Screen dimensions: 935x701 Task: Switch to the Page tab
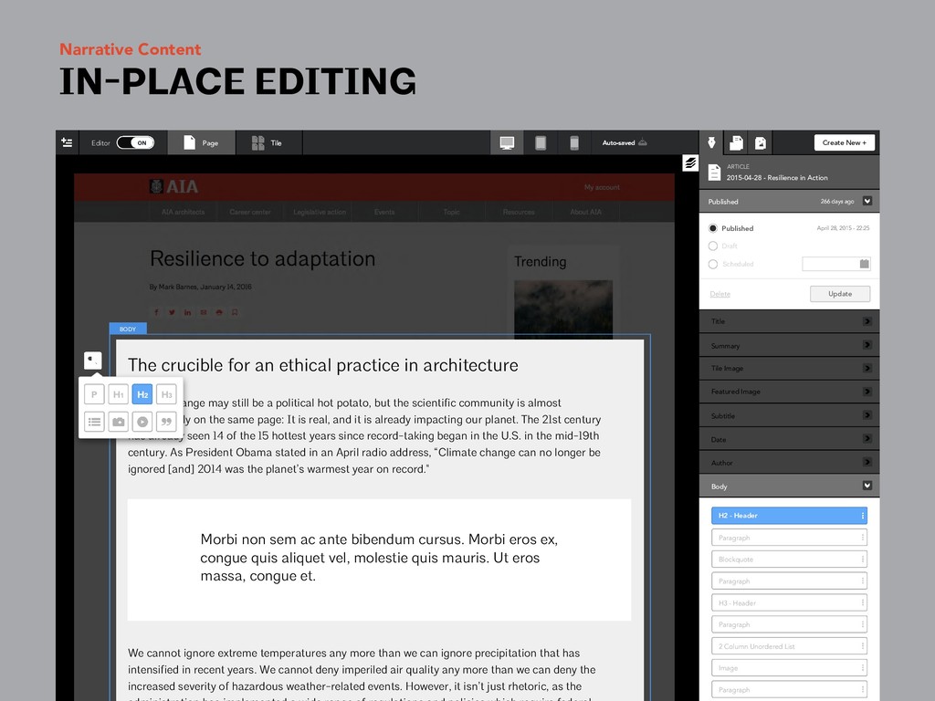201,142
